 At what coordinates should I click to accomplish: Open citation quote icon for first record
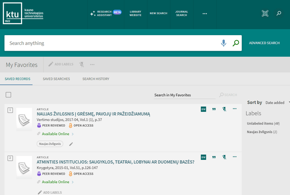point(214,109)
